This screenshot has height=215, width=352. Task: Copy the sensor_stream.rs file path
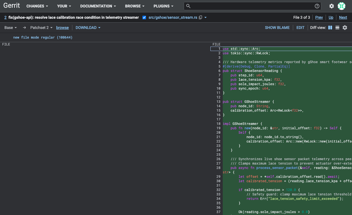200,17
